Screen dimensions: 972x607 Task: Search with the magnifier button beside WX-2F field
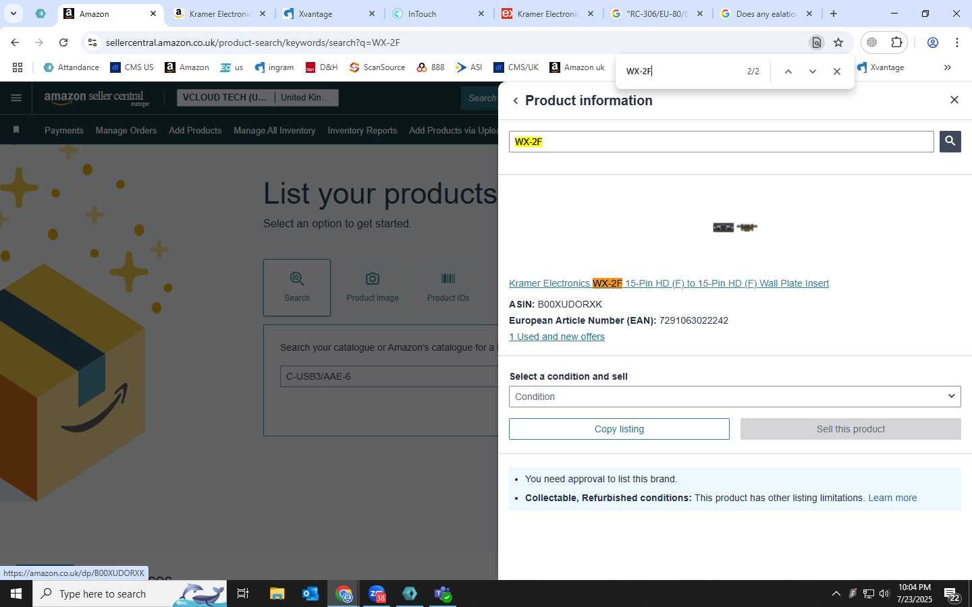[950, 141]
